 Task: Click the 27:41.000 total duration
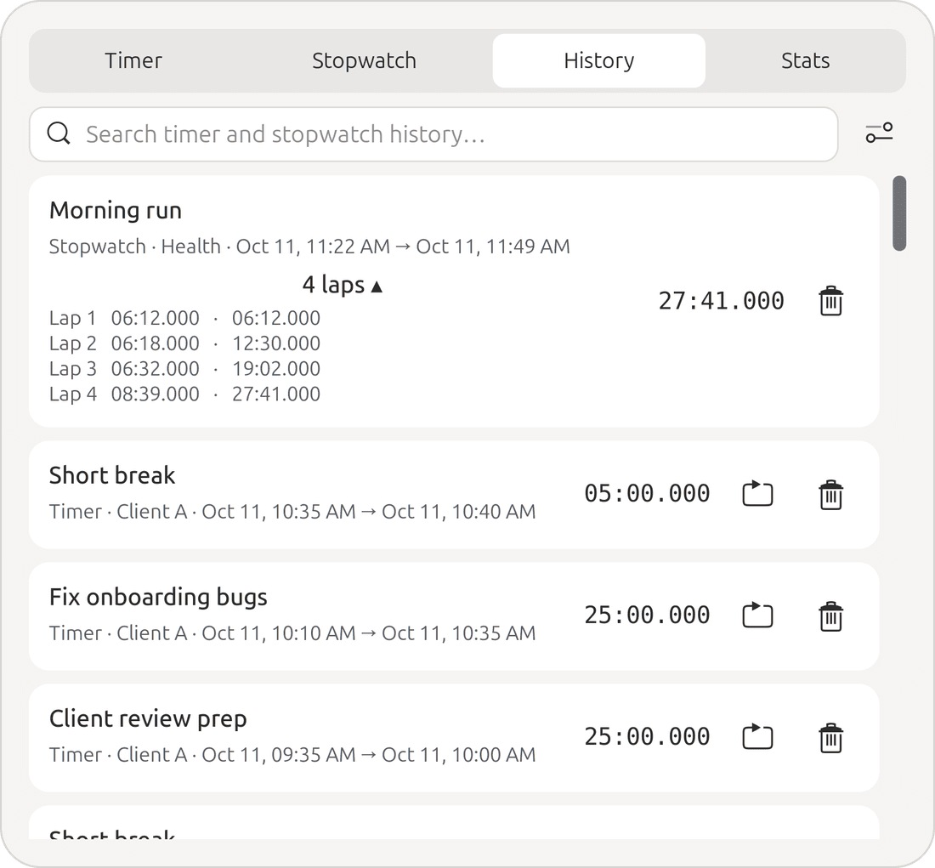coord(721,301)
